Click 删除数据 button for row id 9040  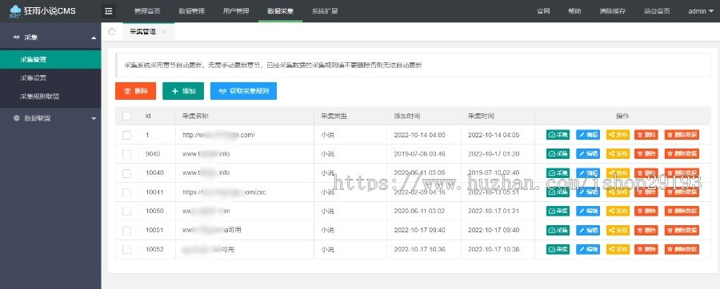pos(682,154)
